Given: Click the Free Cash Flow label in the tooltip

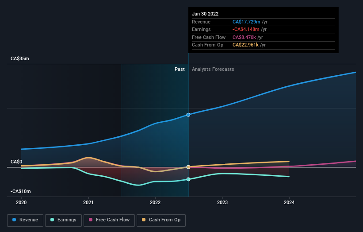Looking at the screenshot, I should tap(209, 37).
